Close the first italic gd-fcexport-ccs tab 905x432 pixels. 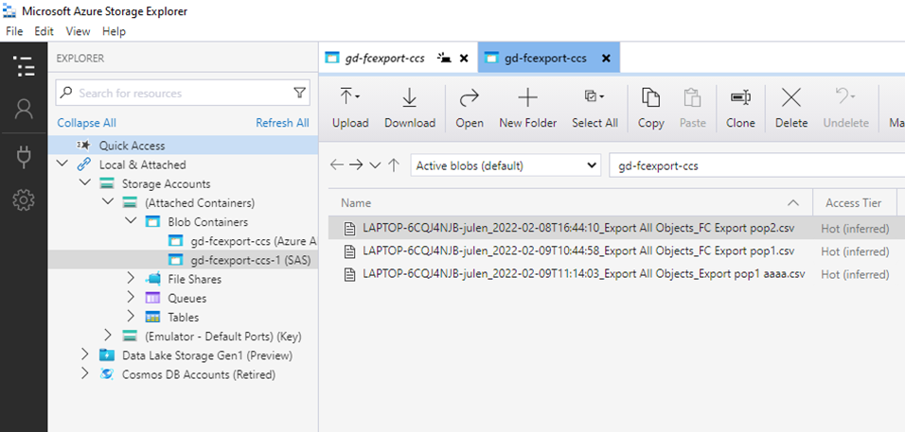point(464,59)
